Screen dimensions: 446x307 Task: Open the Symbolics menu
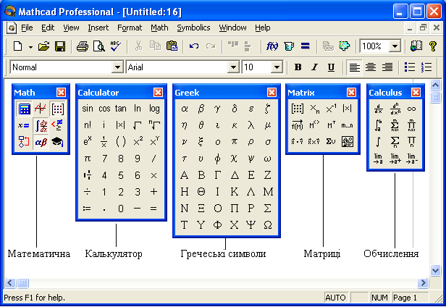coord(193,28)
